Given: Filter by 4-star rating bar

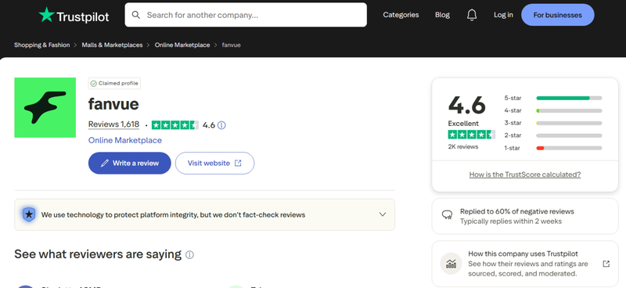Looking at the screenshot, I should click(569, 110).
